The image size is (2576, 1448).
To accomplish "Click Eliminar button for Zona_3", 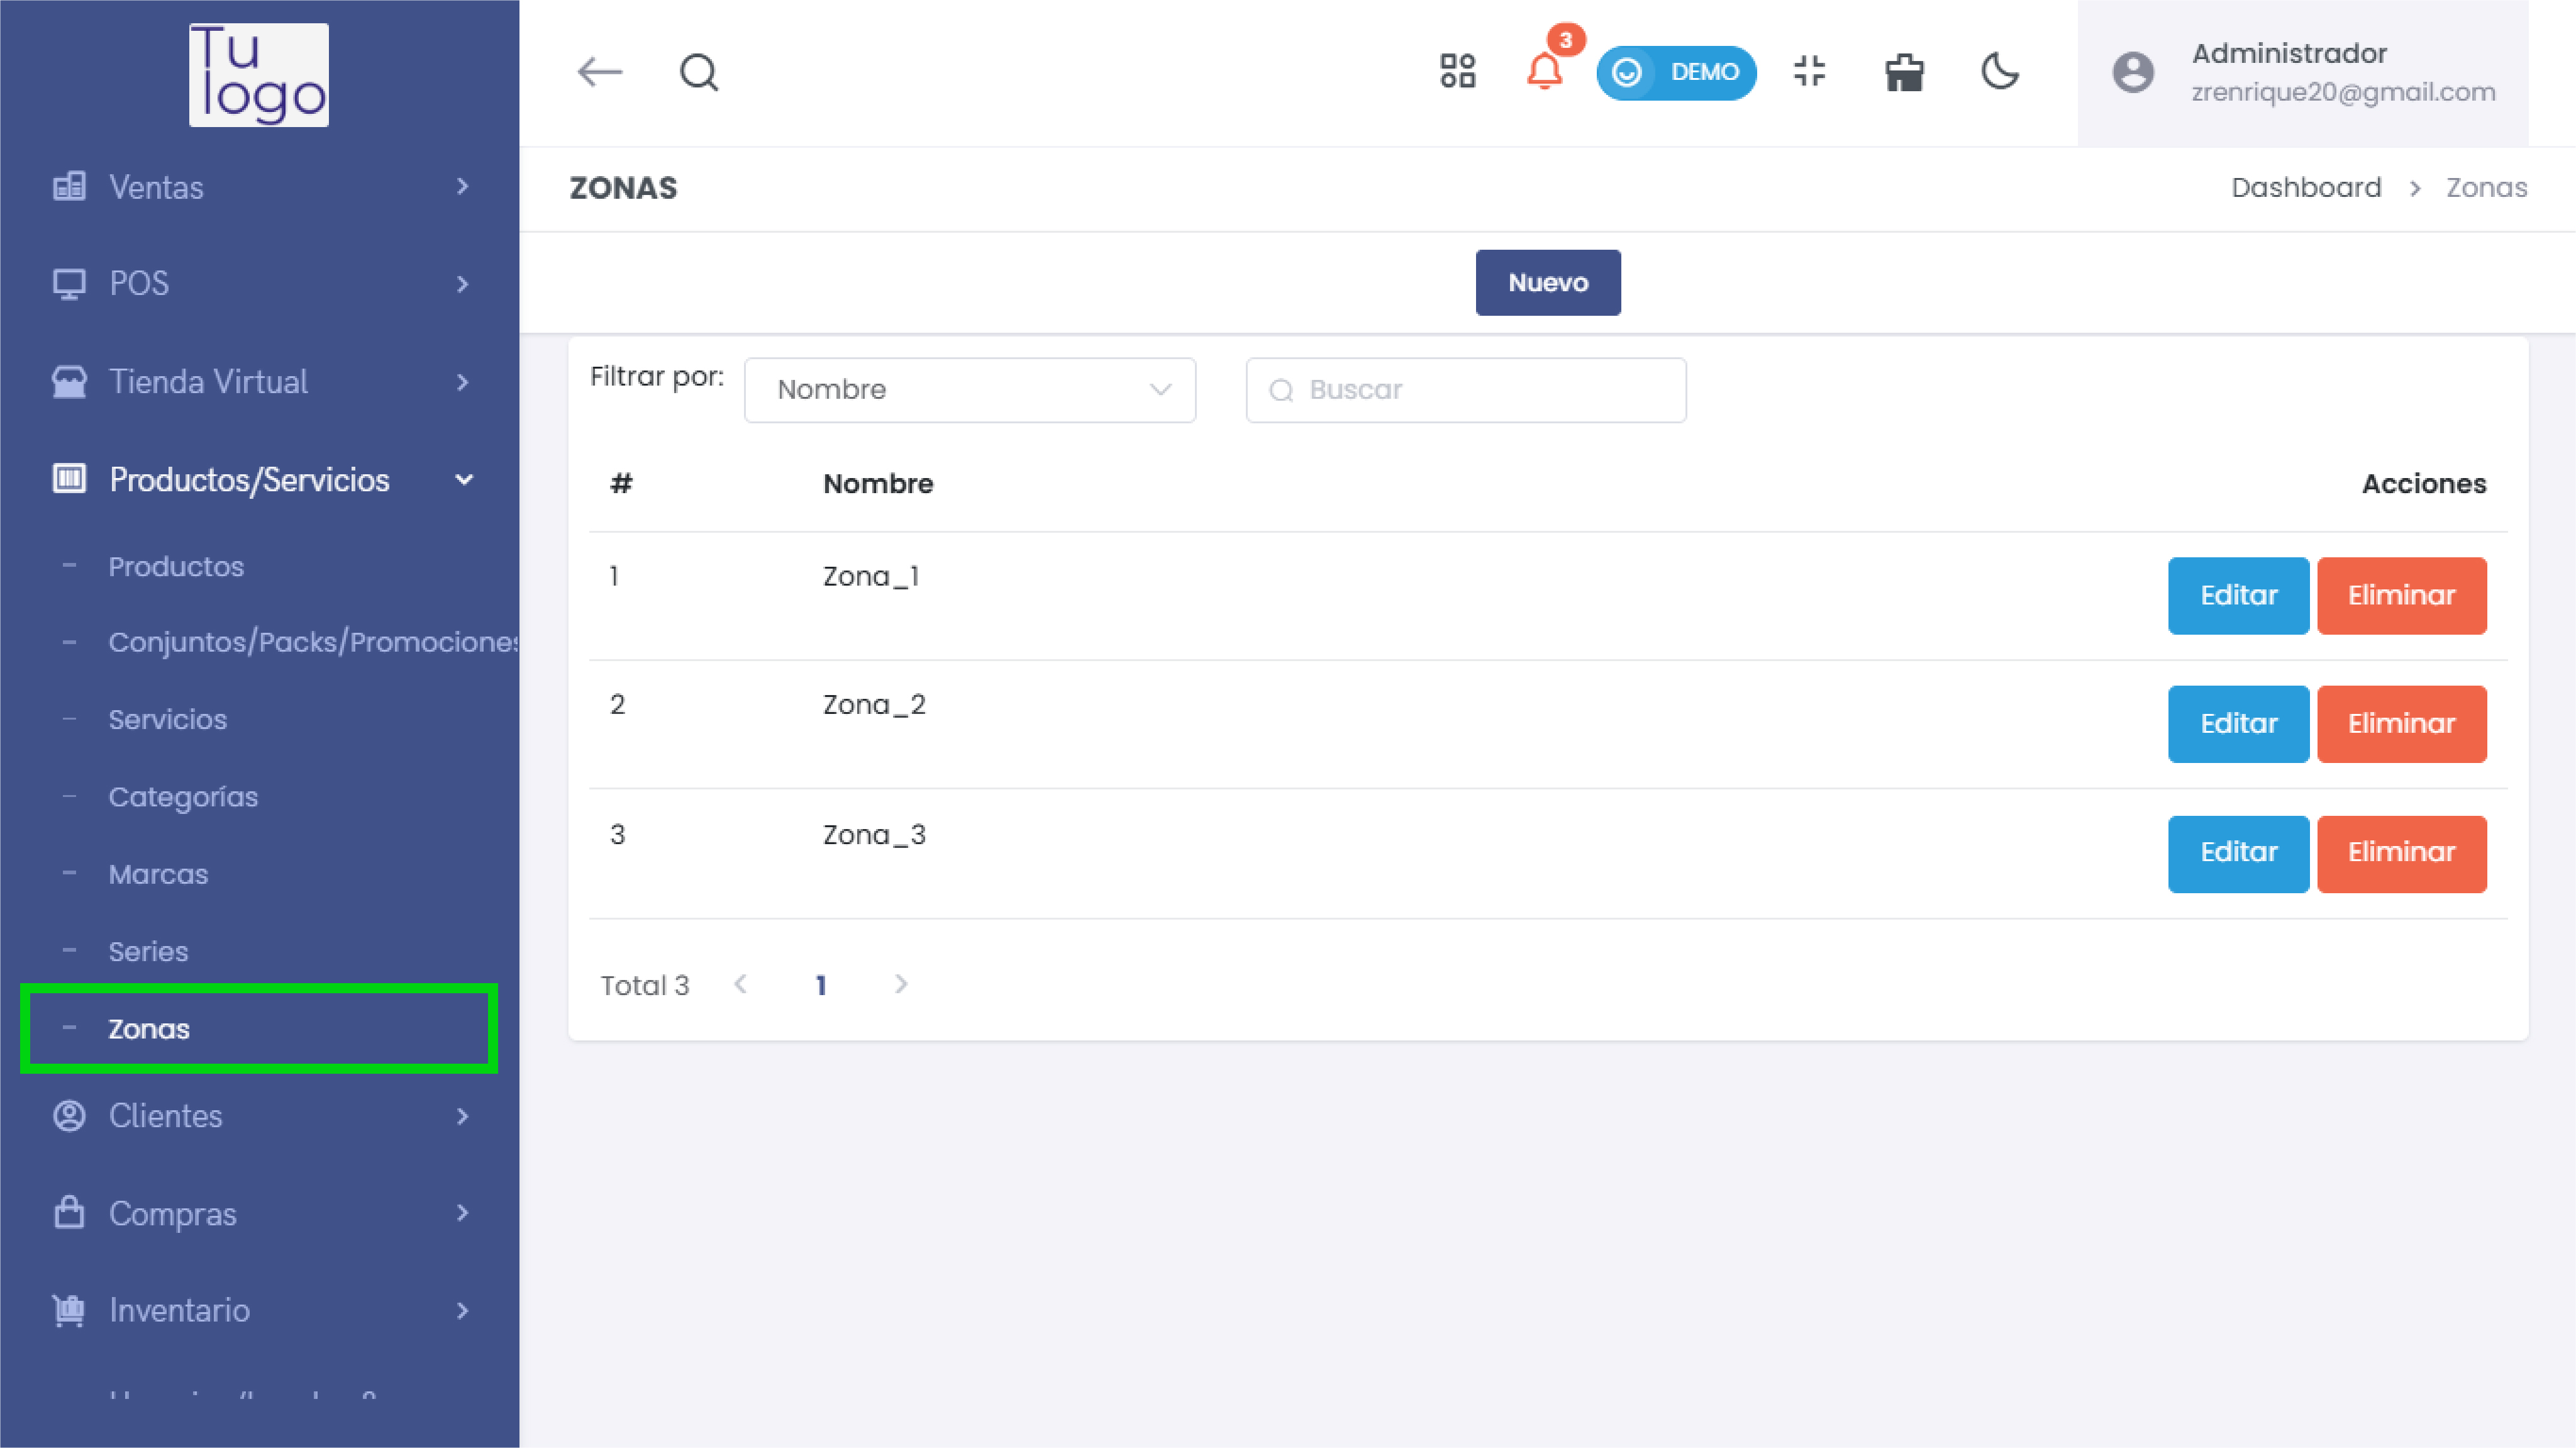I will pyautogui.click(x=2401, y=853).
